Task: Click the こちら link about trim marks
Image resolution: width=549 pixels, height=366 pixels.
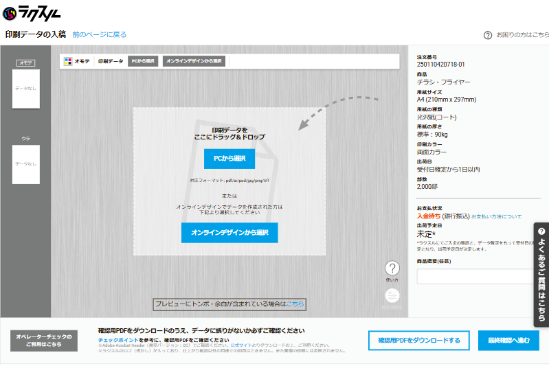Action: point(295,304)
